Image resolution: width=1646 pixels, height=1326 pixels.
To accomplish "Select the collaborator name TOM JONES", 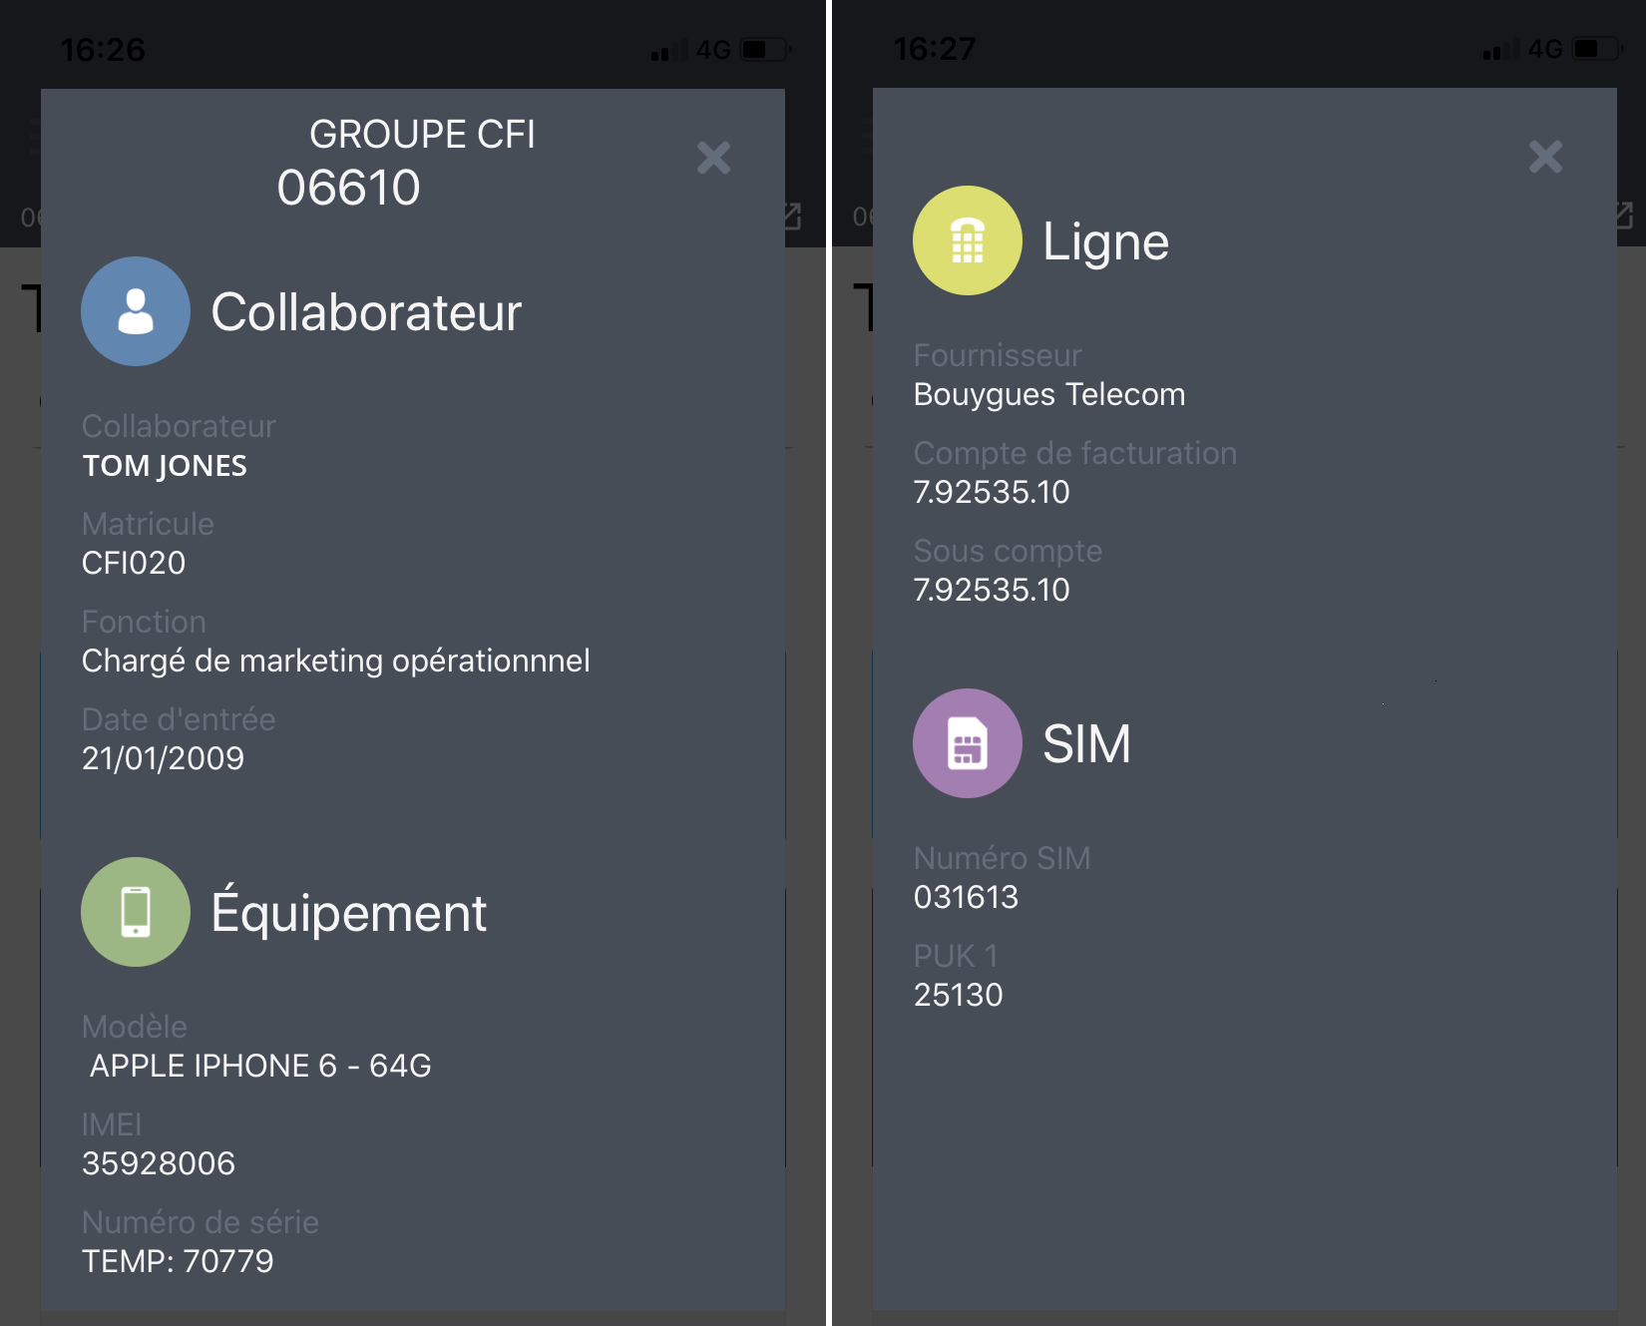I will tap(165, 466).
